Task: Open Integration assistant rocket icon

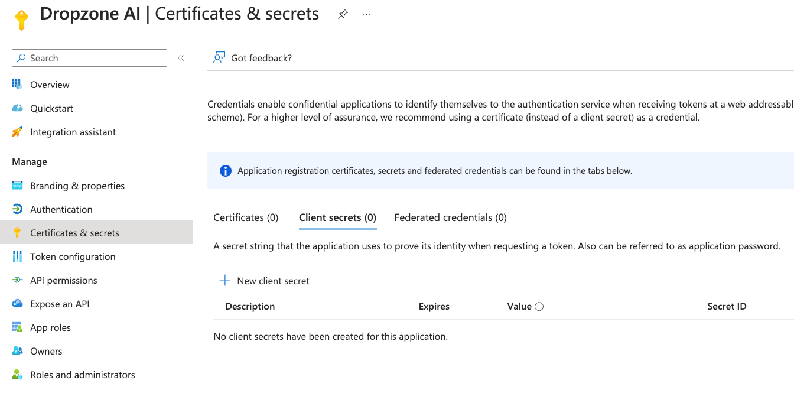Action: (x=17, y=132)
